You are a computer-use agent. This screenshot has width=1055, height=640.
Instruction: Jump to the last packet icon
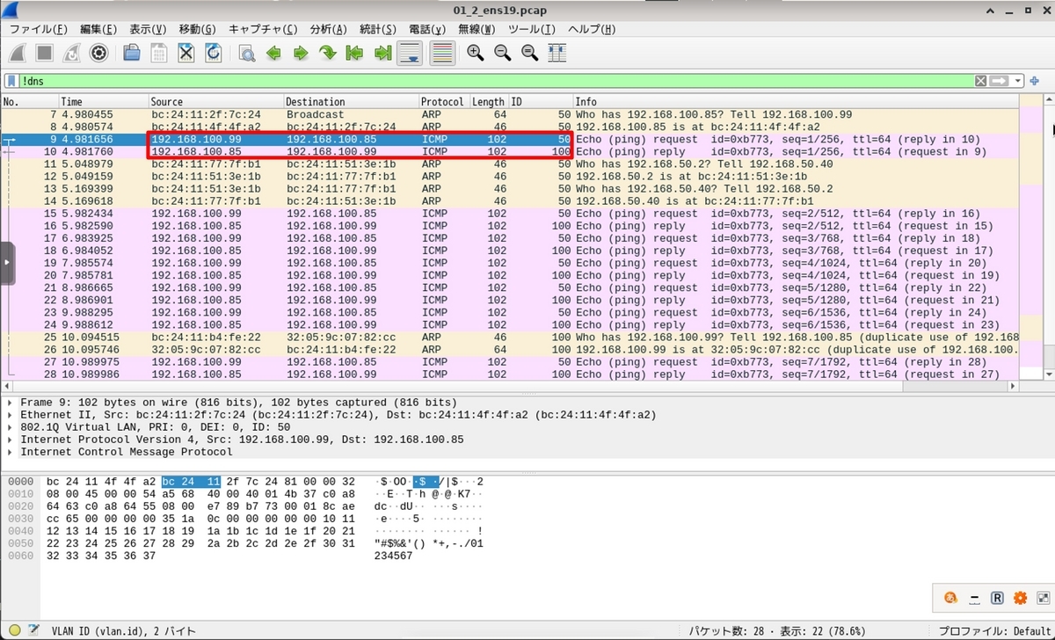pos(382,53)
